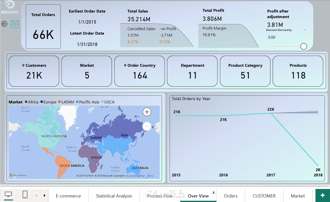Click the -ve Profit value -3.71M

pyautogui.click(x=166, y=35)
